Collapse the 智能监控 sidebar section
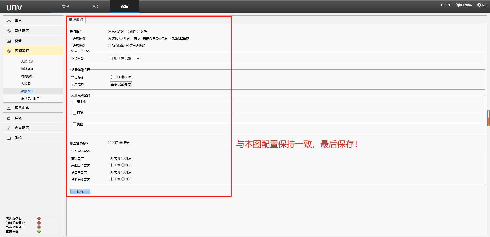The width and height of the screenshot is (490, 237). click(x=33, y=50)
